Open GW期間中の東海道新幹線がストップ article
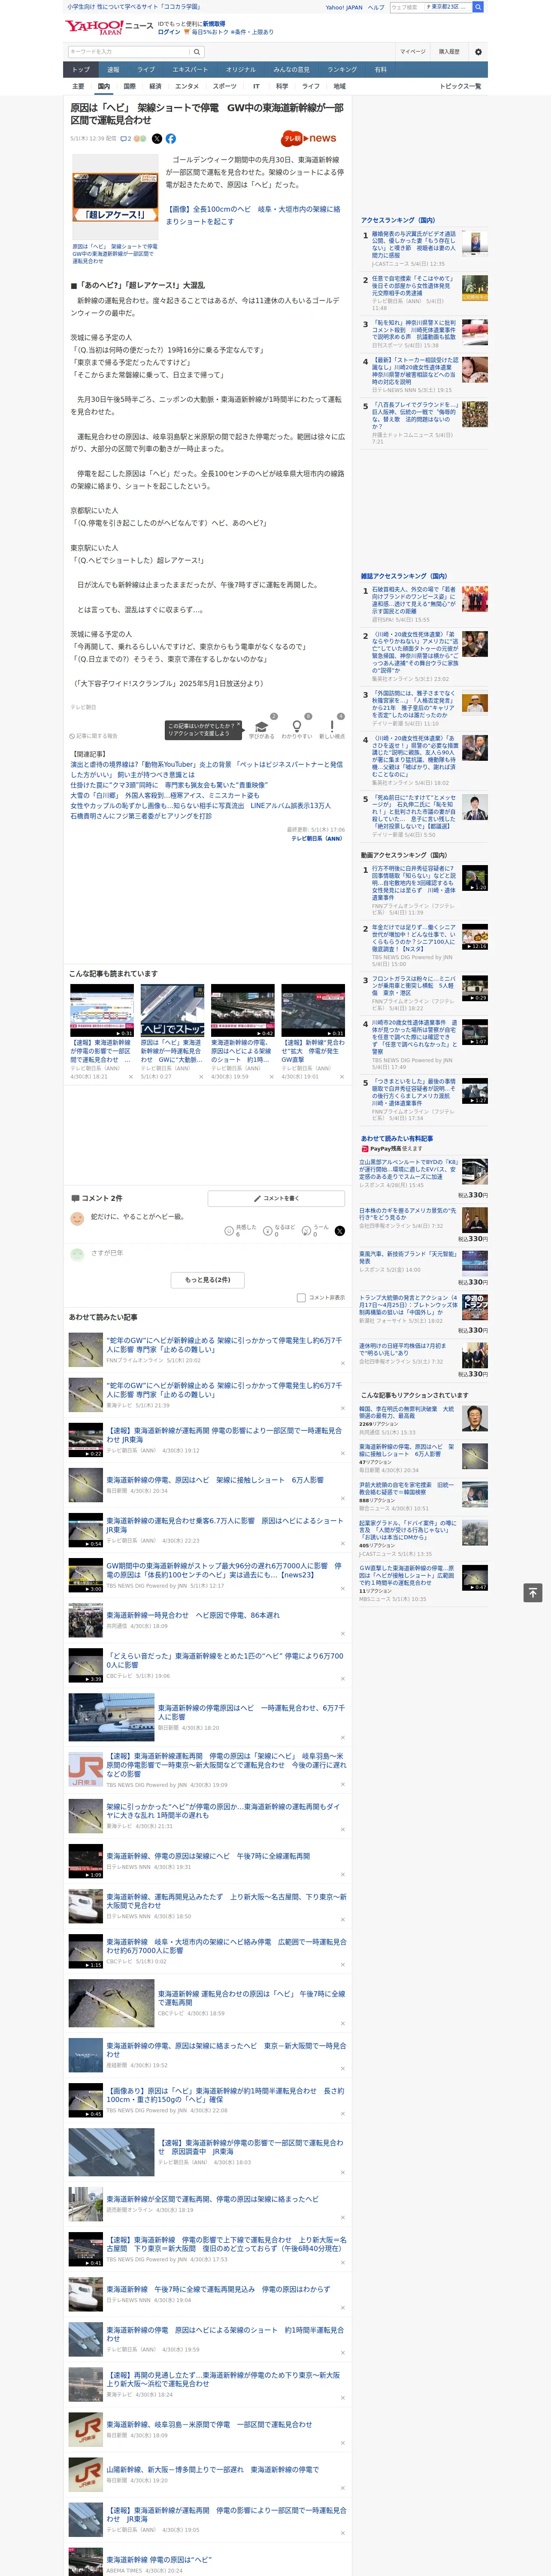The width and height of the screenshot is (551, 2576). pyautogui.click(x=224, y=1570)
